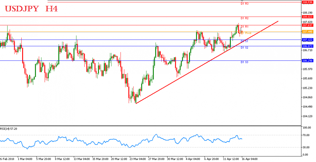Click the 16 Apr 04:00 time label
The image size is (316, 162).
pyautogui.click(x=250, y=159)
